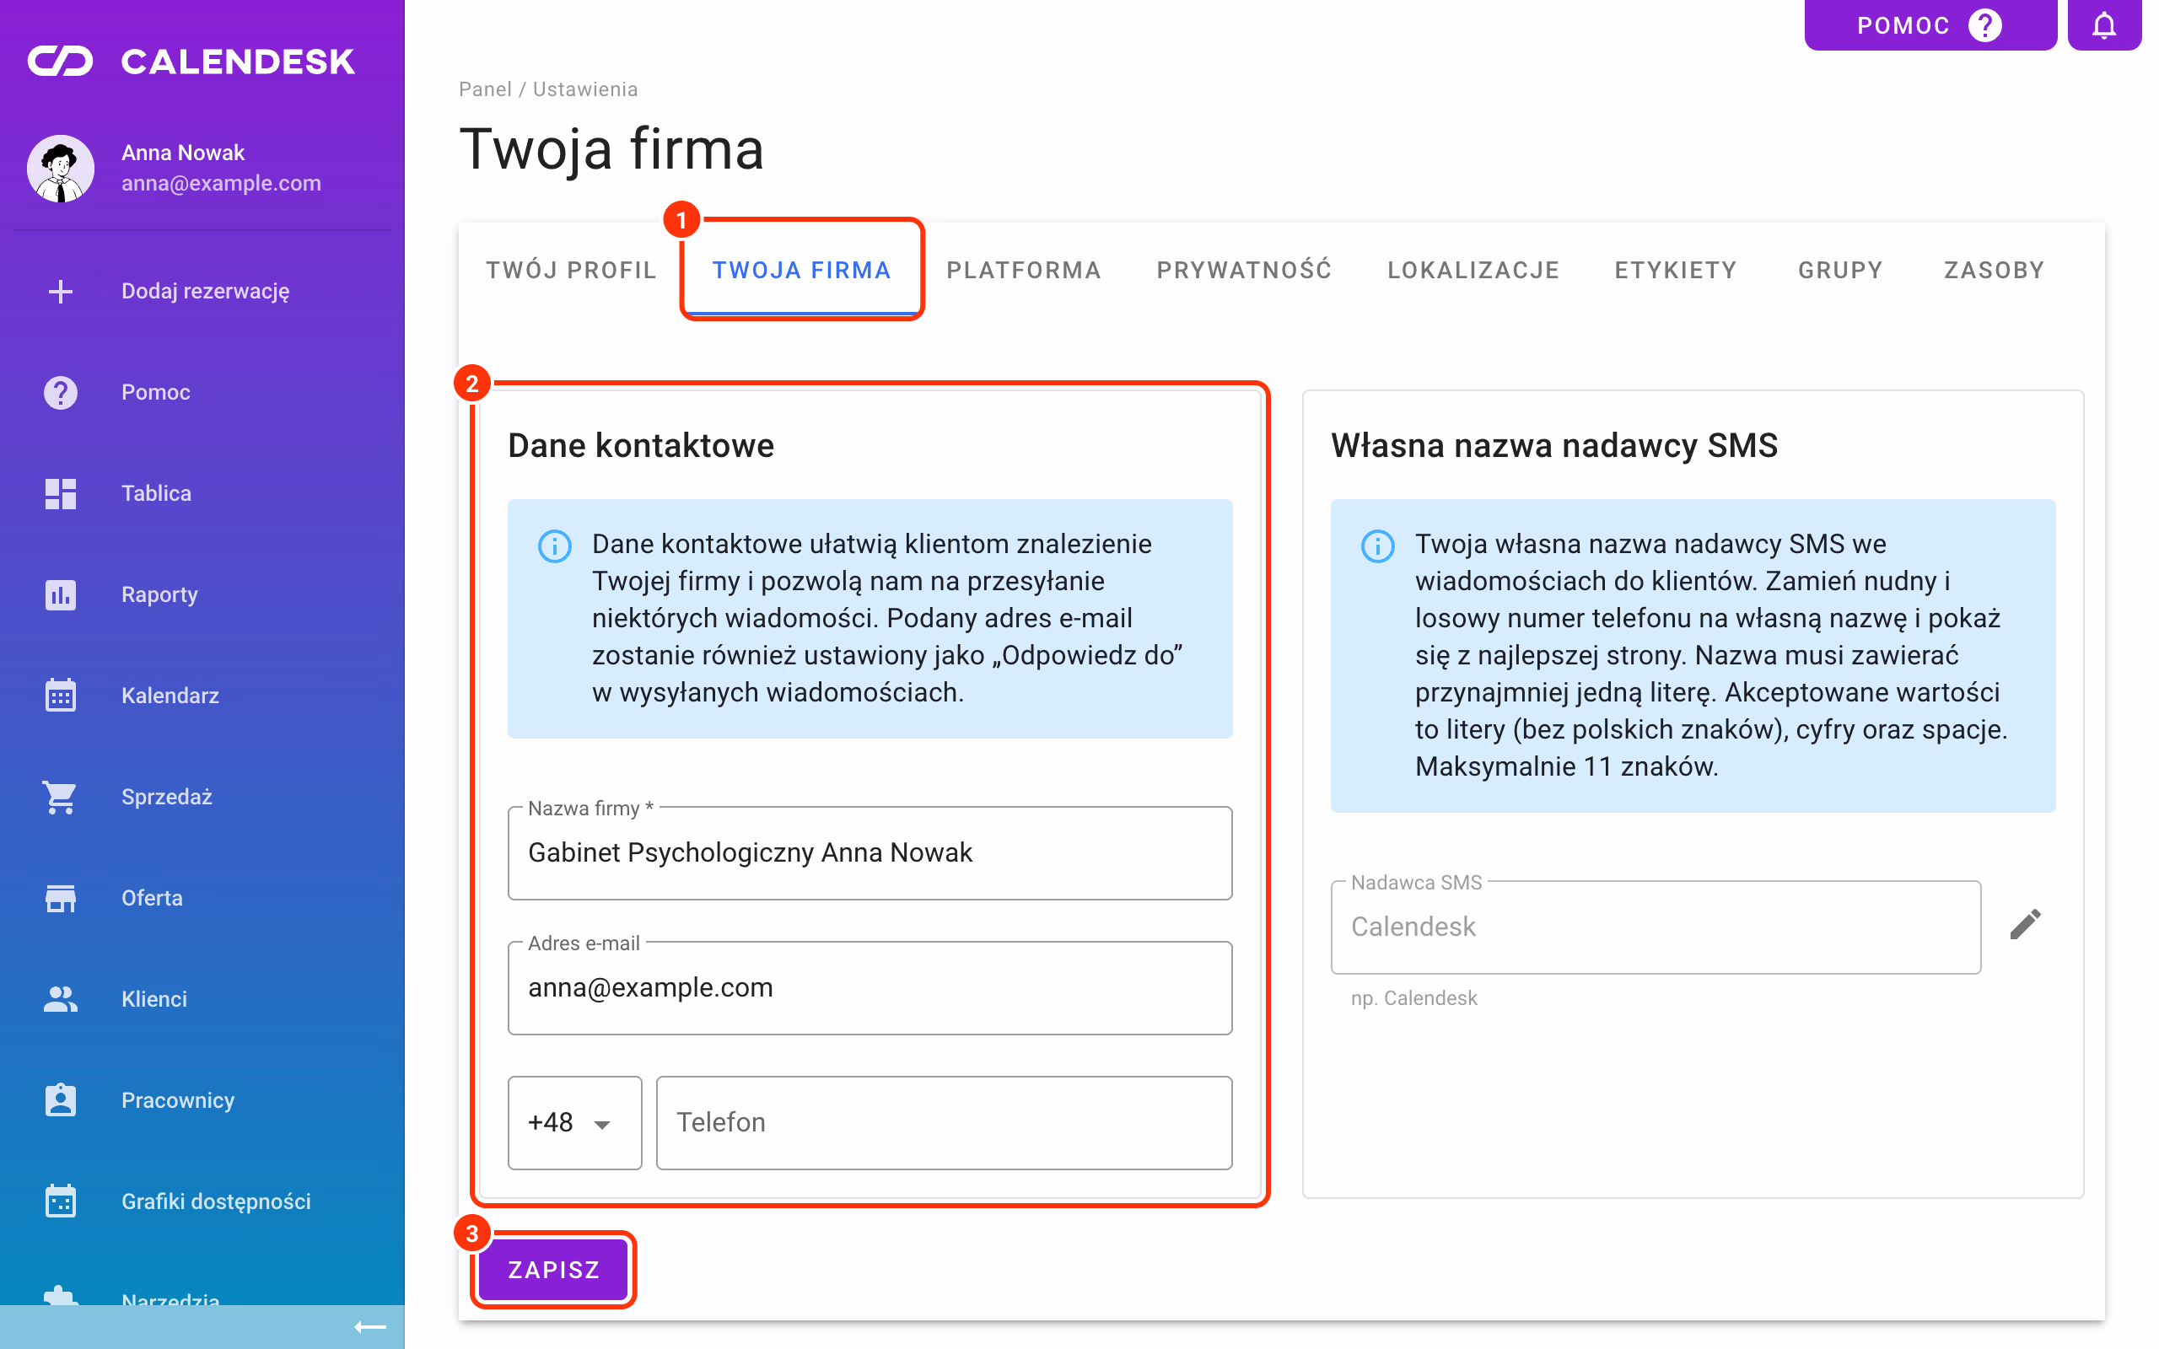
Task: Open the Klienci people icon
Action: (61, 998)
